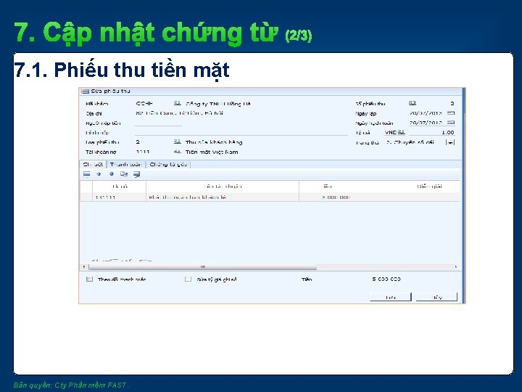The height and width of the screenshot is (392, 522).
Task: Click the arrow icon second in grid toolbar
Action: point(99,174)
